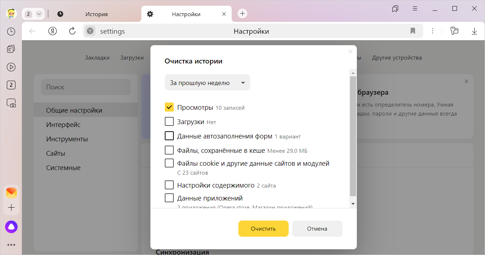
Task: Click the screenshot capture sidebar icon
Action: click(11, 103)
